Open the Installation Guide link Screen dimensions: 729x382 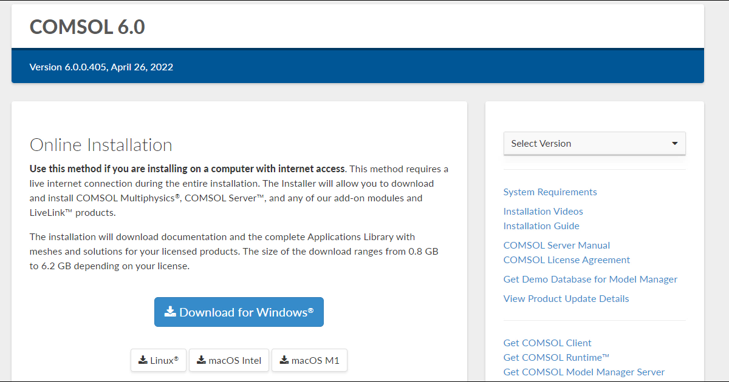click(x=541, y=226)
